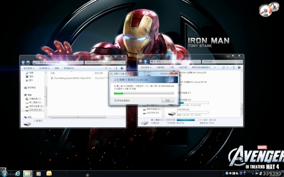Open view options arrow in the 電腦 window

228,67
